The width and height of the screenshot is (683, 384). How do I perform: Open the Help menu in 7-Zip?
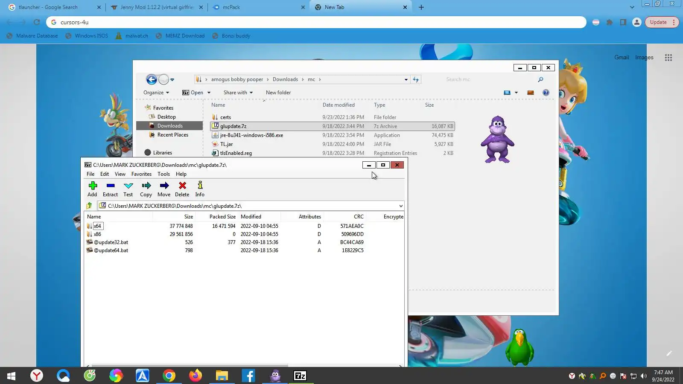(x=181, y=174)
